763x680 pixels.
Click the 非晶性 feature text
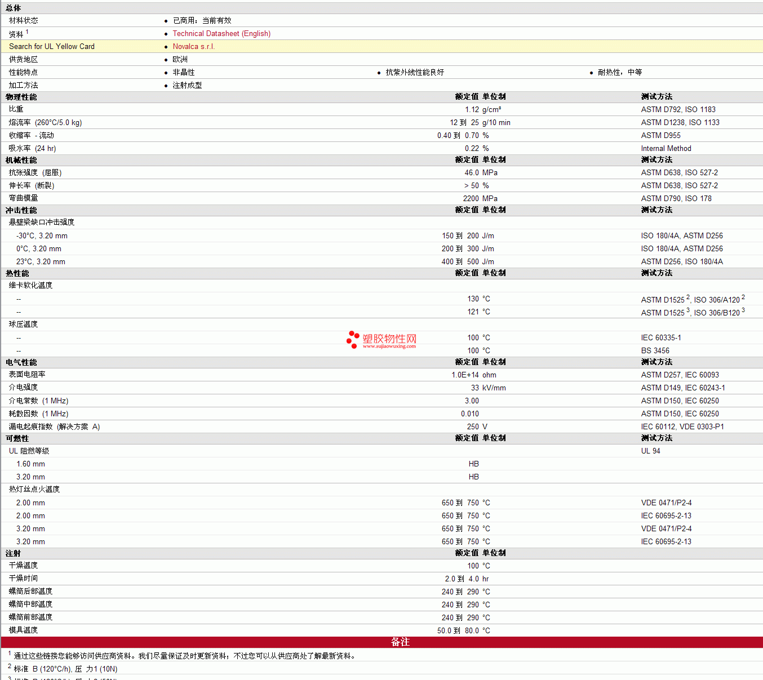point(183,72)
